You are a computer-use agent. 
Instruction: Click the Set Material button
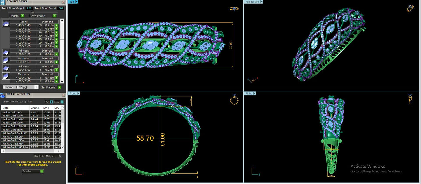coord(49,87)
